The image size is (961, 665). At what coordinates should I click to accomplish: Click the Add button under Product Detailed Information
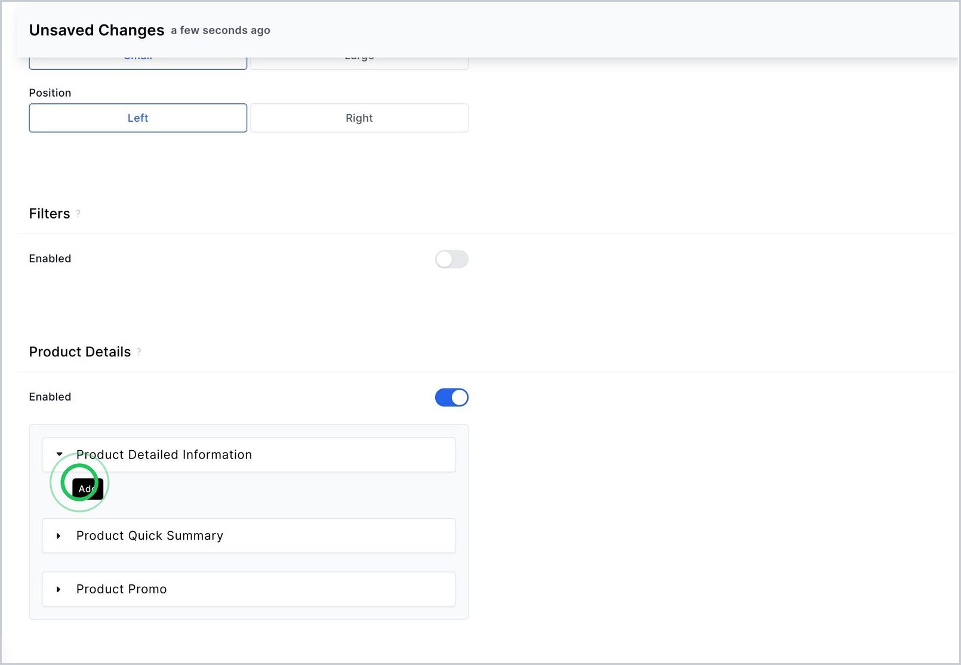(88, 488)
